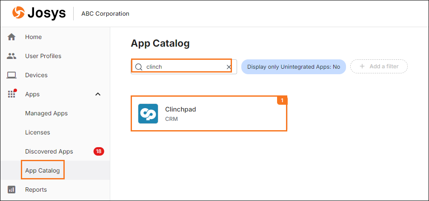Click the CRM category label
The image size is (429, 201).
tap(172, 119)
